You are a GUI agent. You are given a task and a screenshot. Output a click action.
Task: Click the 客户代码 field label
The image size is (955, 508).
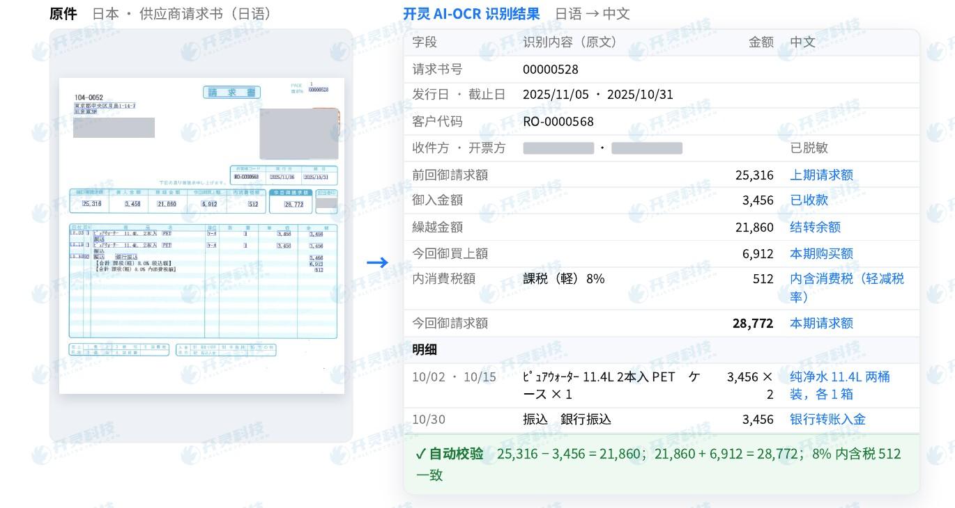(437, 121)
